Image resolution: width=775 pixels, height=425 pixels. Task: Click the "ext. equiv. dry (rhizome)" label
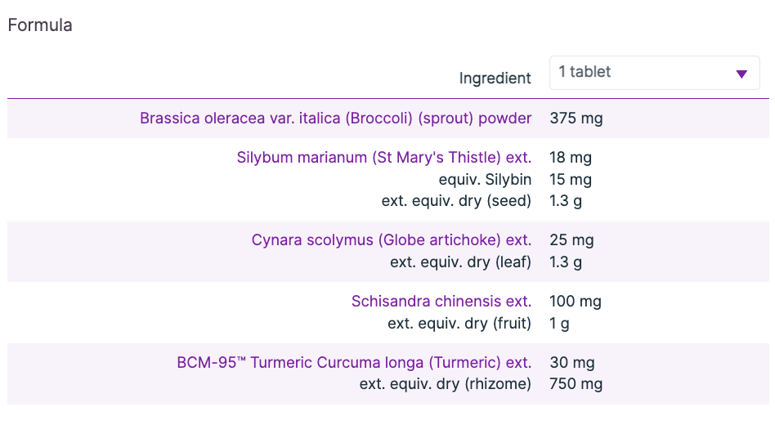445,384
